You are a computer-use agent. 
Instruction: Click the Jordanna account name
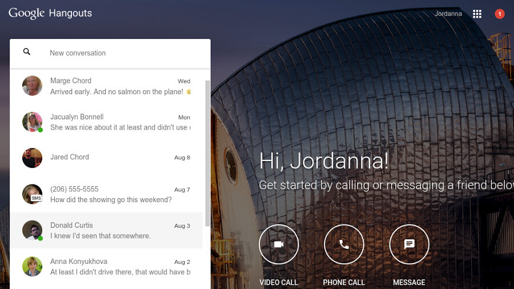tap(448, 14)
